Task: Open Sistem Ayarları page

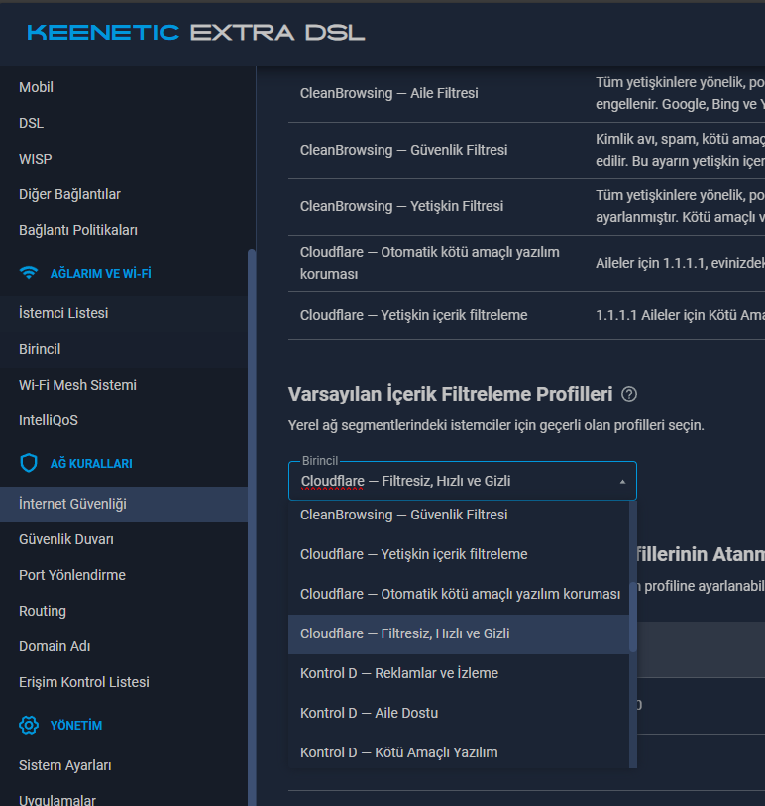Action: point(124,766)
